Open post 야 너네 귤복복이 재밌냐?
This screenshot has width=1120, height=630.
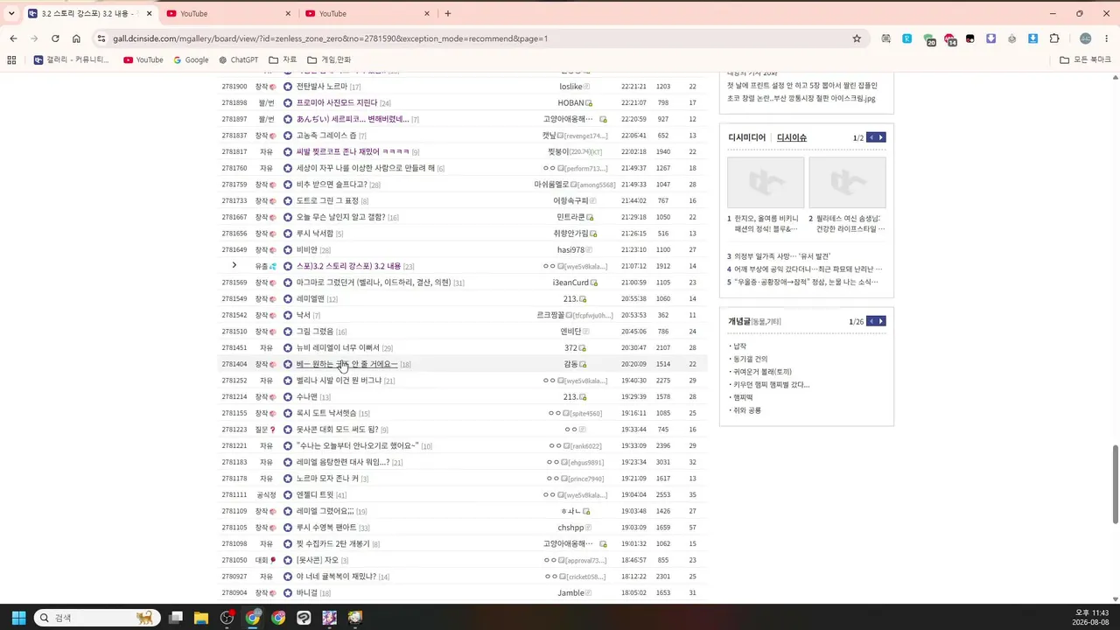coord(336,577)
